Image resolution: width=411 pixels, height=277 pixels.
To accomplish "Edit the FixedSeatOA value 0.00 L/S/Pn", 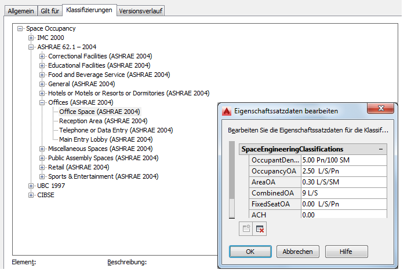I will click(344, 204).
